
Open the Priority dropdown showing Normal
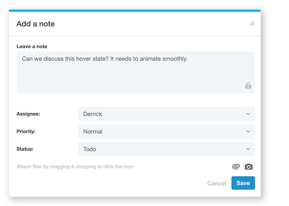162,132
